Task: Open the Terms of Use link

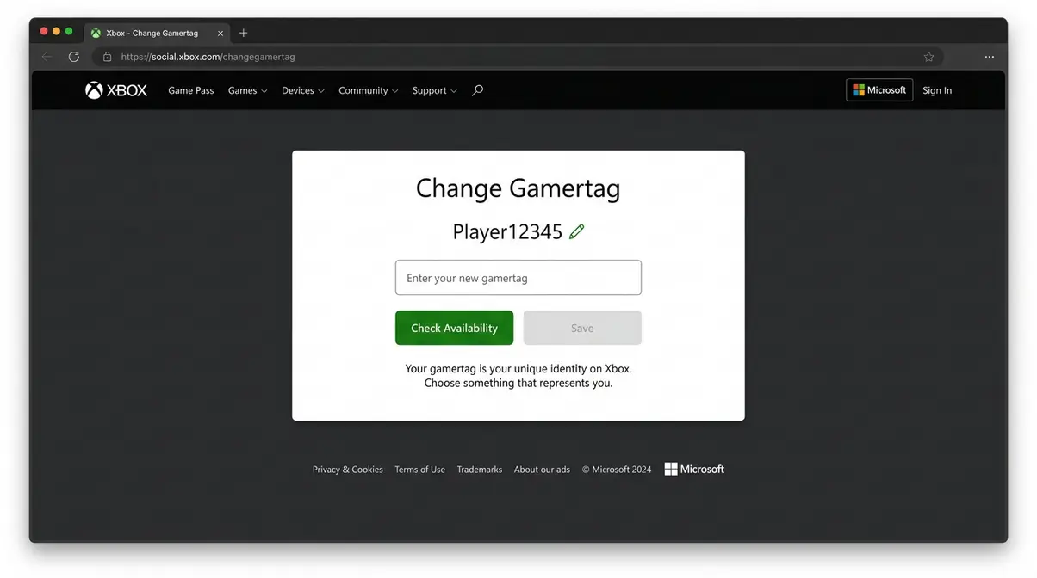Action: pyautogui.click(x=419, y=470)
